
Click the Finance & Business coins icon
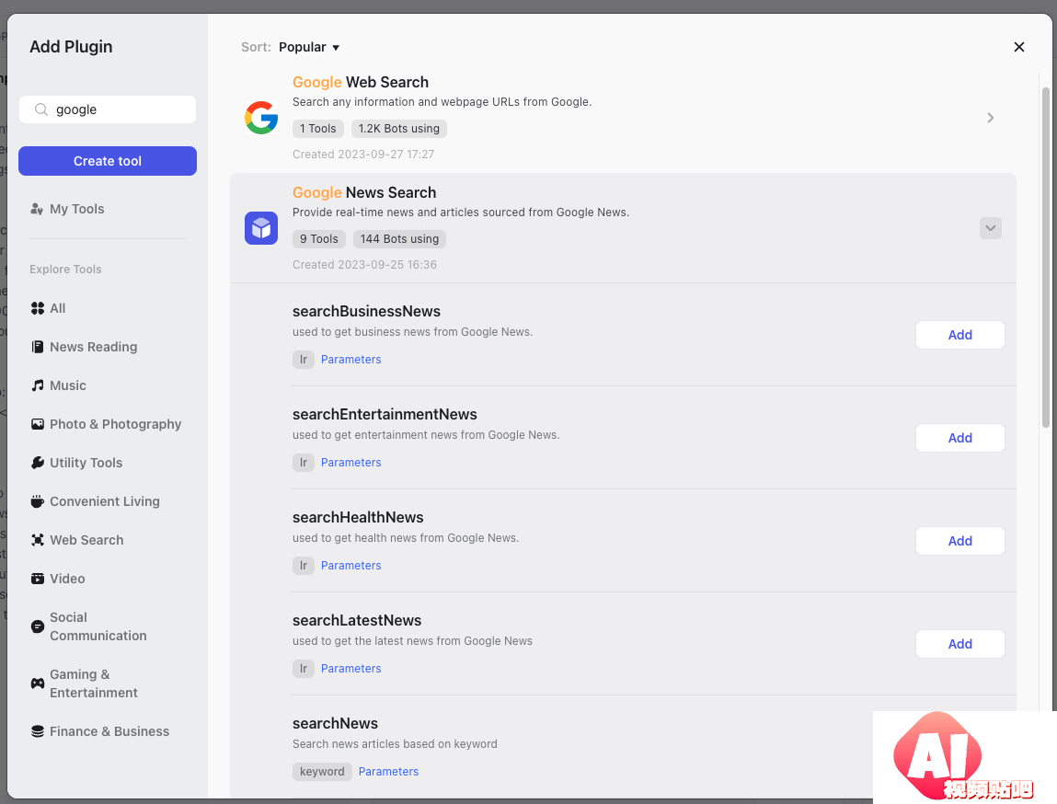coord(38,731)
